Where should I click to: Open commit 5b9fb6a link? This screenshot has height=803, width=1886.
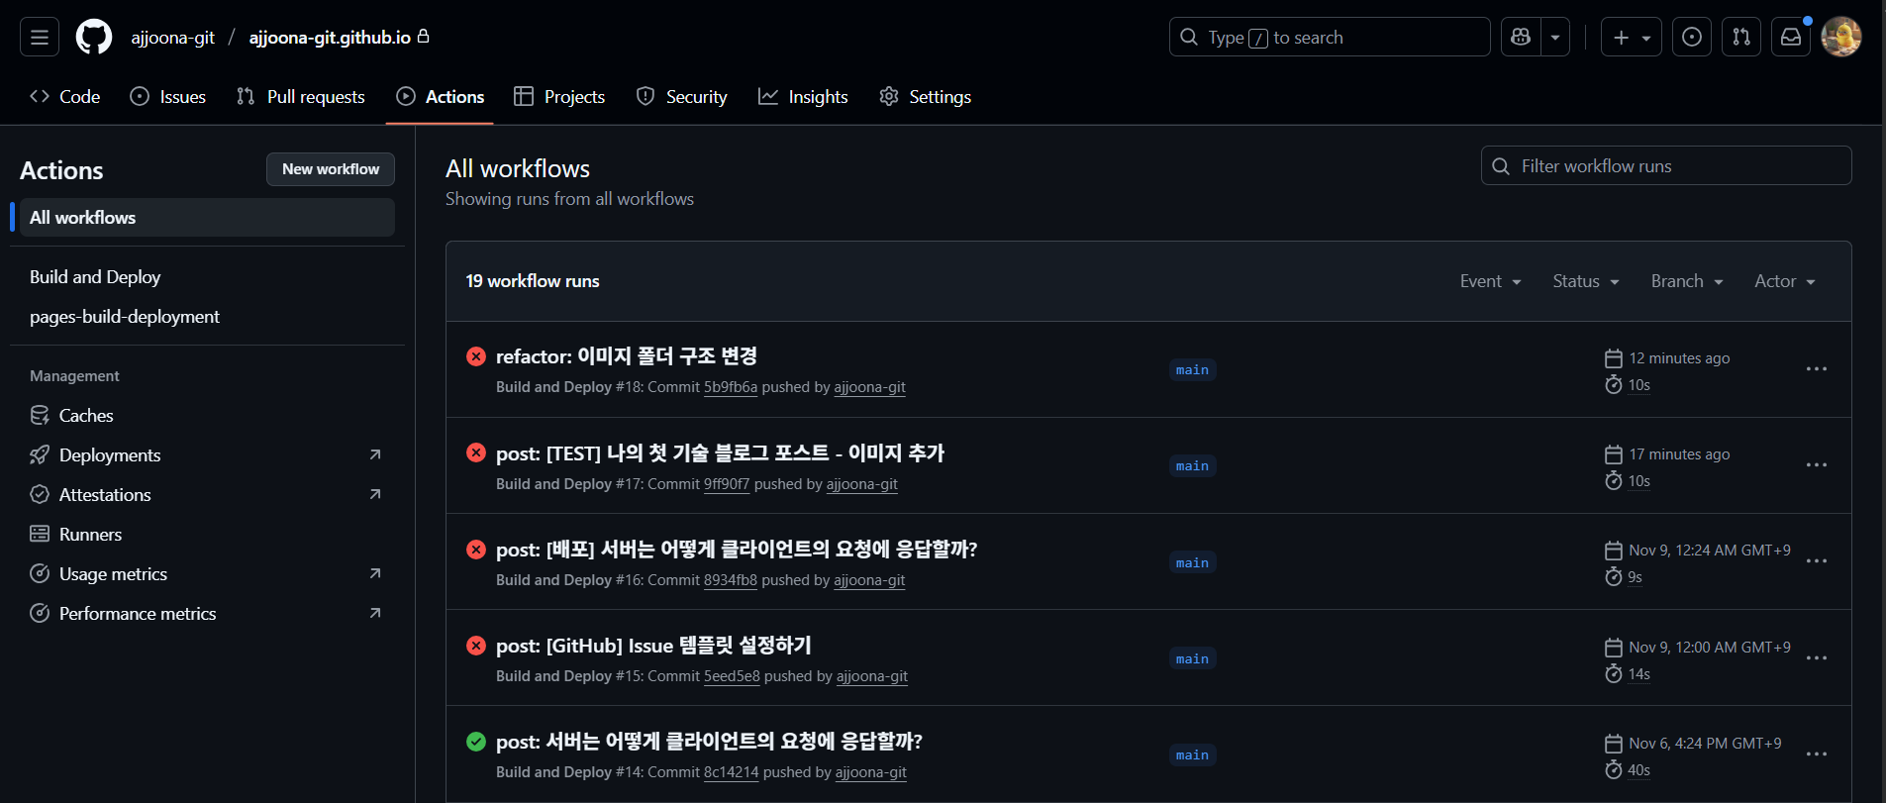click(x=731, y=387)
